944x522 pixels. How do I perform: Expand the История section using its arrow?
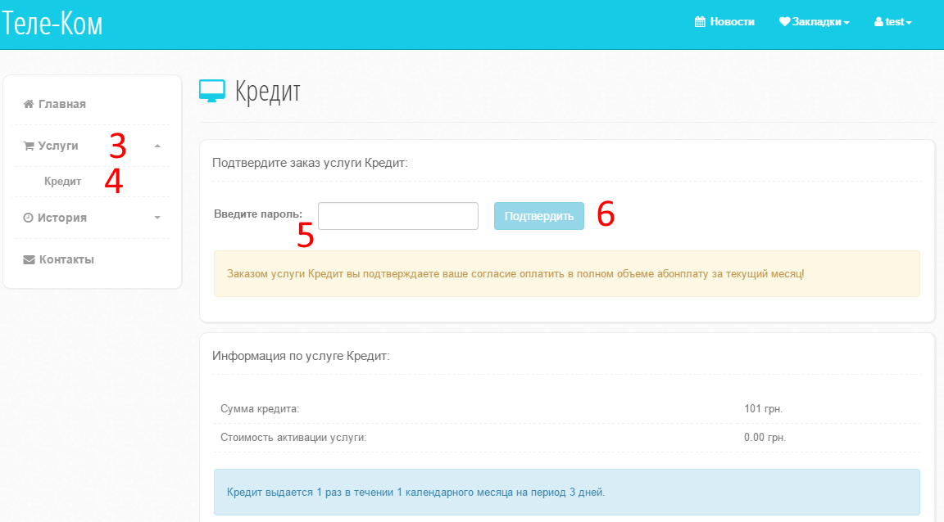pyautogui.click(x=157, y=218)
